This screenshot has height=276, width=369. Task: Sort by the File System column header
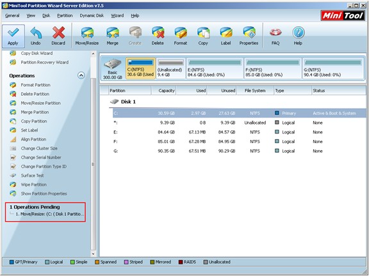(x=255, y=91)
